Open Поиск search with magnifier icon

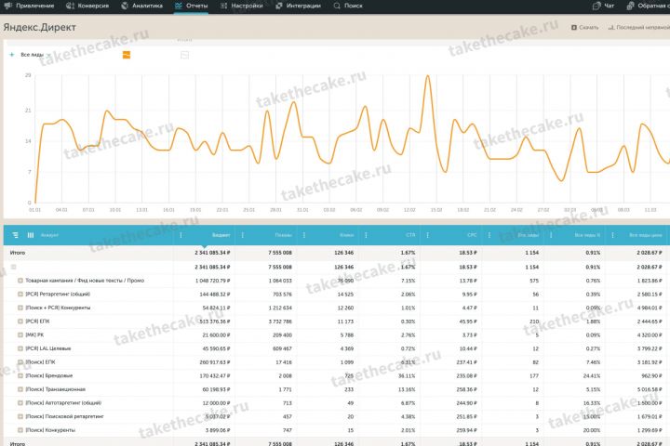tap(337, 6)
